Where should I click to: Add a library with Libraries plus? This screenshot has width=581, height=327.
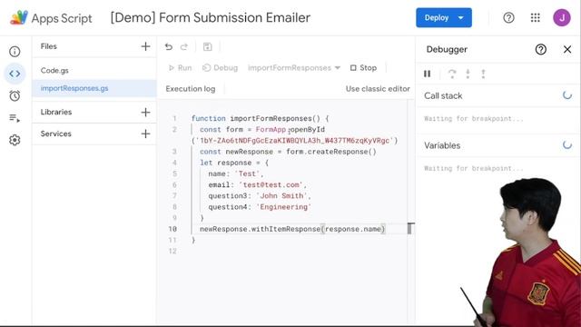tap(145, 112)
